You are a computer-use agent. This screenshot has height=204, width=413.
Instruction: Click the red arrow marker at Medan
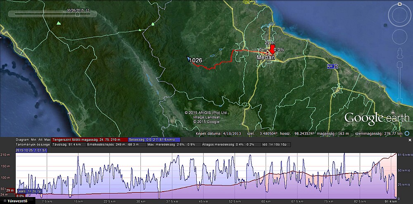point(272,49)
